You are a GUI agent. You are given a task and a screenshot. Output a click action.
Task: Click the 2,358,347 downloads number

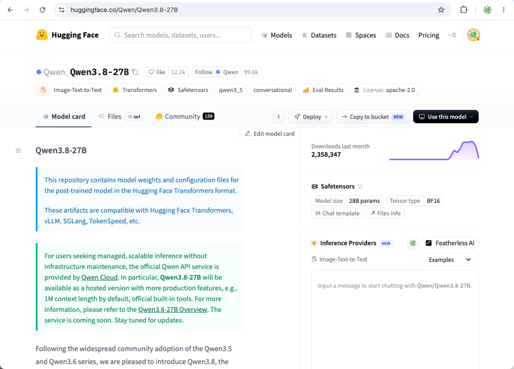click(326, 155)
